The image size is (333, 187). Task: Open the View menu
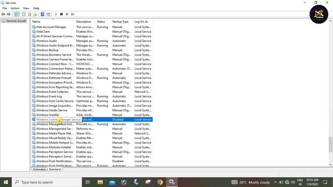pos(26,8)
